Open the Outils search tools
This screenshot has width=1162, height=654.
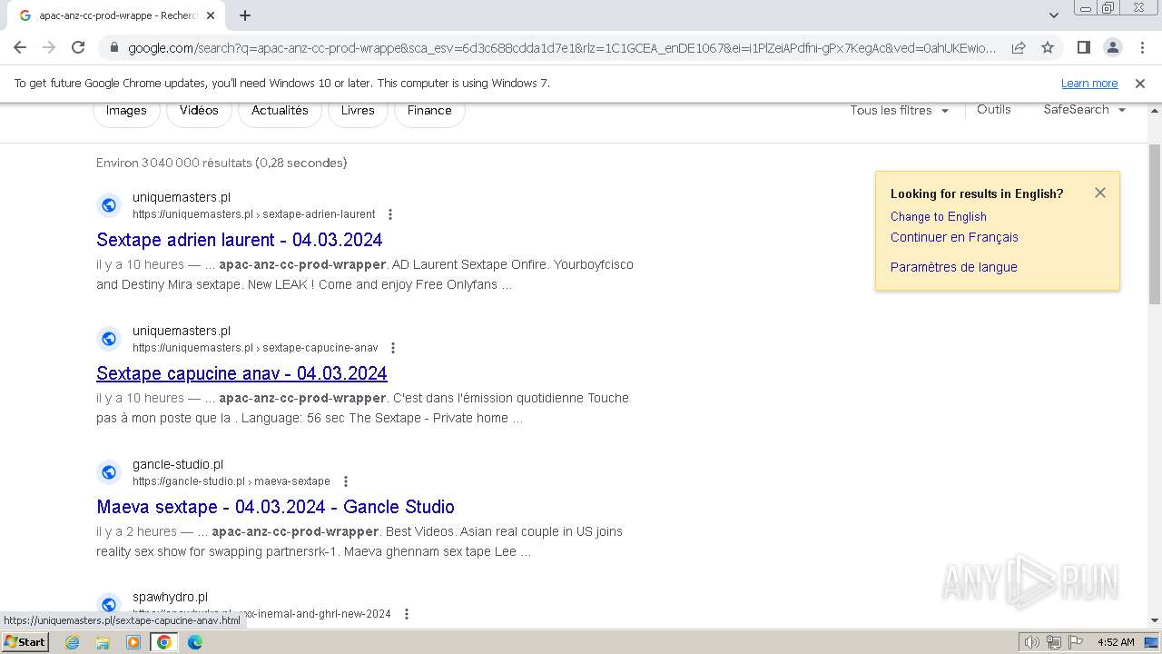coord(994,109)
